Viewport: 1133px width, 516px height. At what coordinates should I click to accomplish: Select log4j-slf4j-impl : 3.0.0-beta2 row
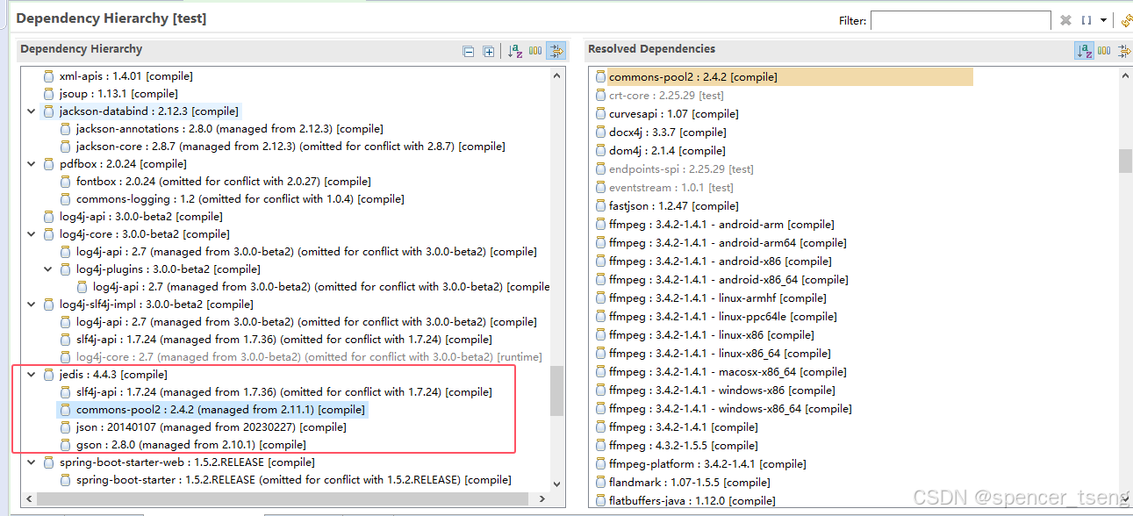pyautogui.click(x=156, y=305)
